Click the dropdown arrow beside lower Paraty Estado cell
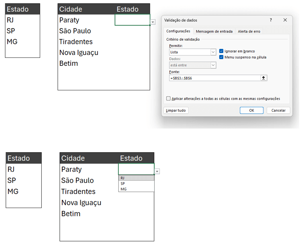Image resolution: width=302 pixels, height=245 pixels. [x=157, y=171]
